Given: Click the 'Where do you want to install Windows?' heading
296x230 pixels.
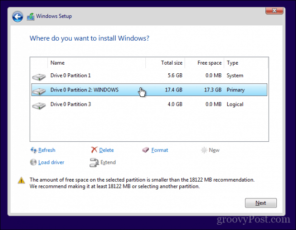Looking at the screenshot, I should [x=89, y=38].
